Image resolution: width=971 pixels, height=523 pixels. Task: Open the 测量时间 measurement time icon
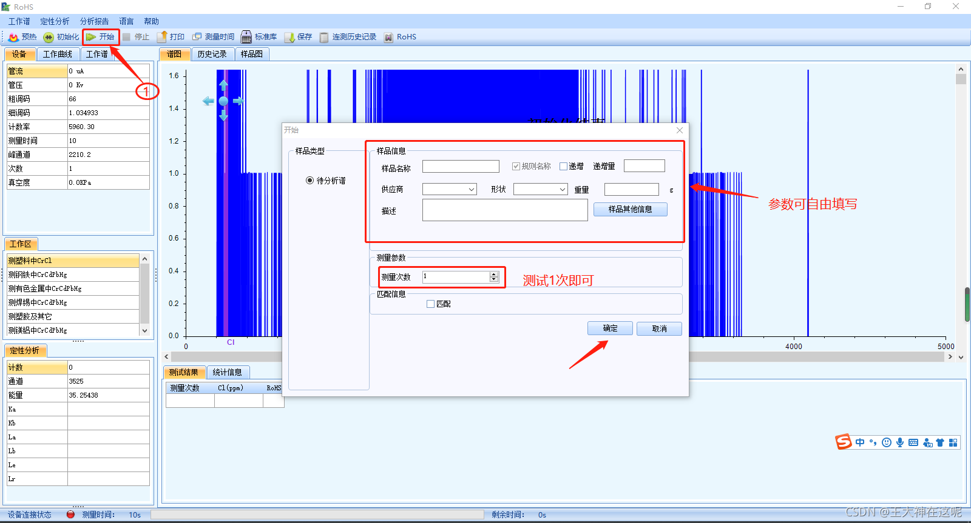197,37
